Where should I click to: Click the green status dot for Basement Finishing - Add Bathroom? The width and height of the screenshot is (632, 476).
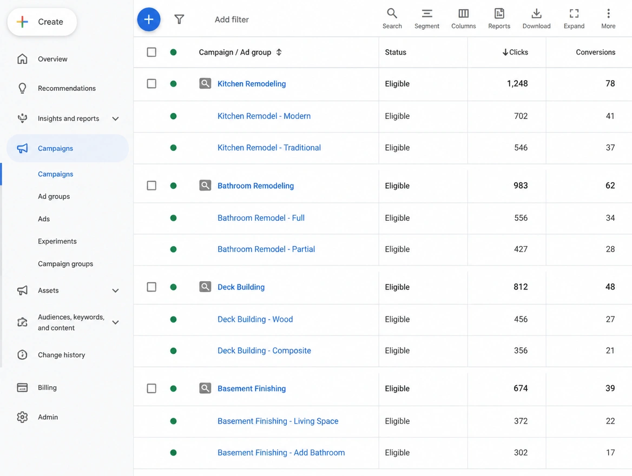(173, 452)
